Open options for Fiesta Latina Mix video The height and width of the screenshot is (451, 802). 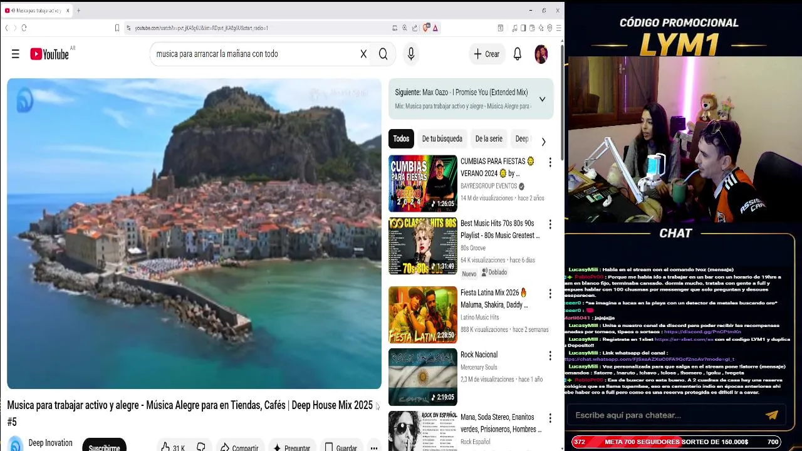tap(550, 294)
